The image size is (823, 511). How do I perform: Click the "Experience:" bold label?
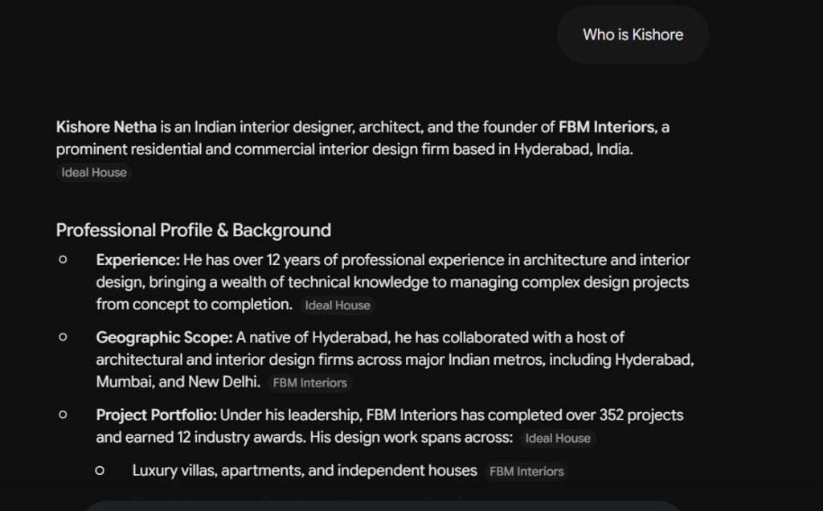(x=138, y=260)
